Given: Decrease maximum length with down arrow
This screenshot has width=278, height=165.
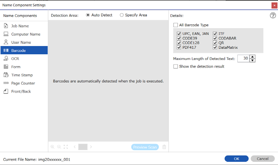Looking at the screenshot, I should pyautogui.click(x=252, y=60).
